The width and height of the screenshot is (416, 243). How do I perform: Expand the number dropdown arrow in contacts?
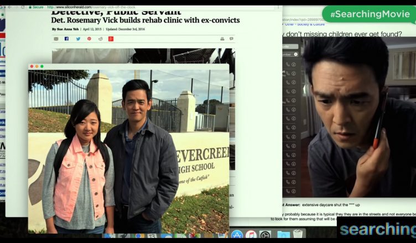[x=295, y=54]
